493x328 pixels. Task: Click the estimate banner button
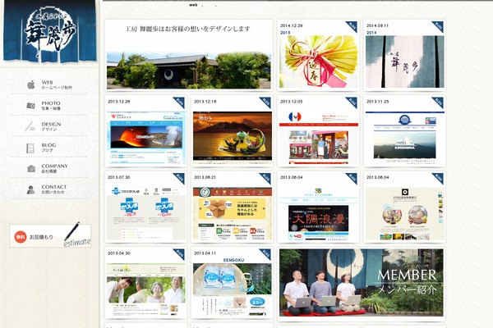[x=50, y=235]
